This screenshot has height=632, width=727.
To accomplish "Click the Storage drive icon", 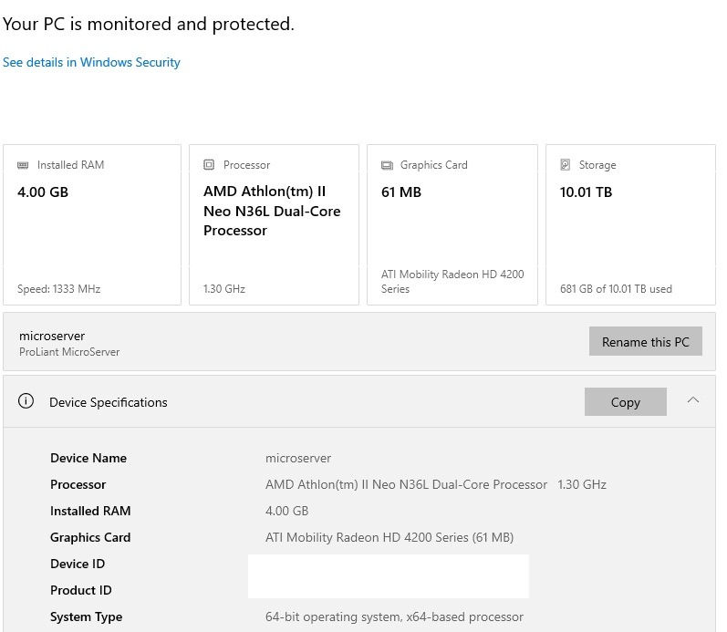I will (566, 165).
